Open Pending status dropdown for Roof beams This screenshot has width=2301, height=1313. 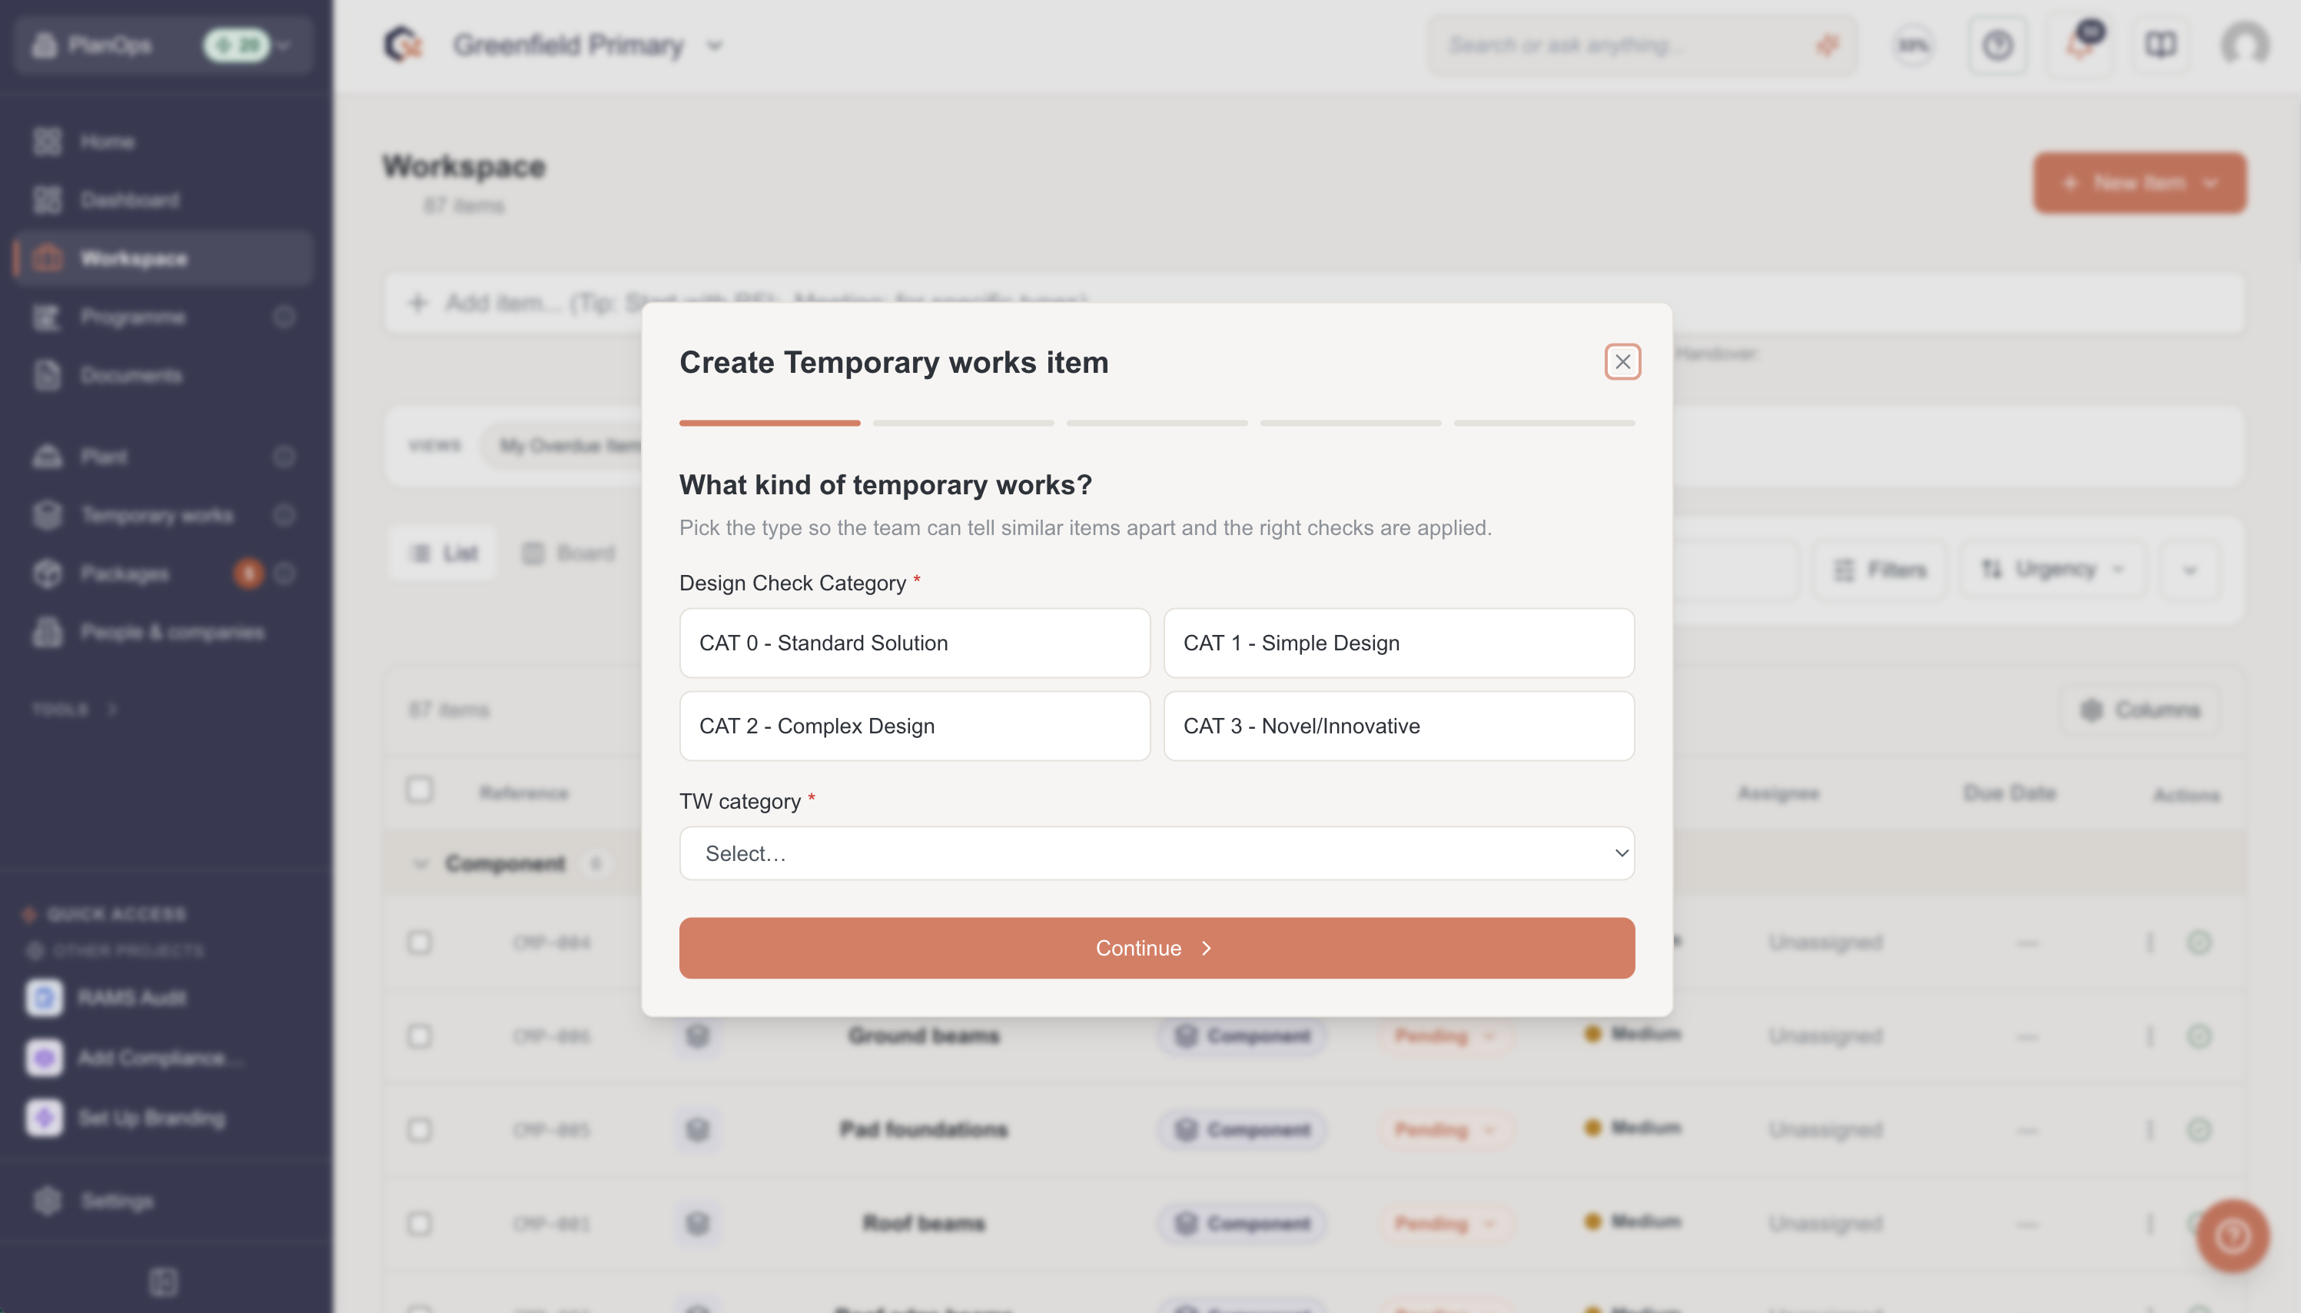(1445, 1224)
